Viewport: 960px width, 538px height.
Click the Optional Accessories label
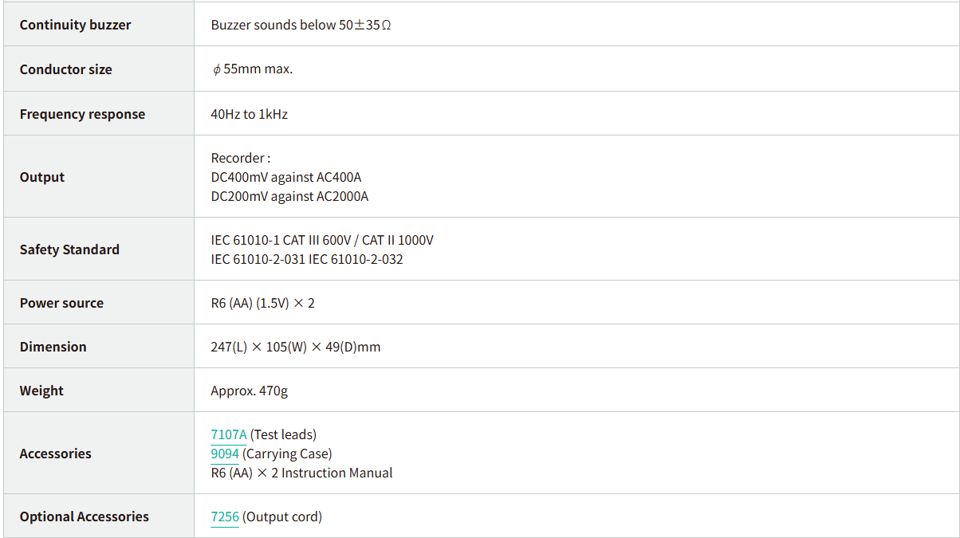click(x=84, y=516)
